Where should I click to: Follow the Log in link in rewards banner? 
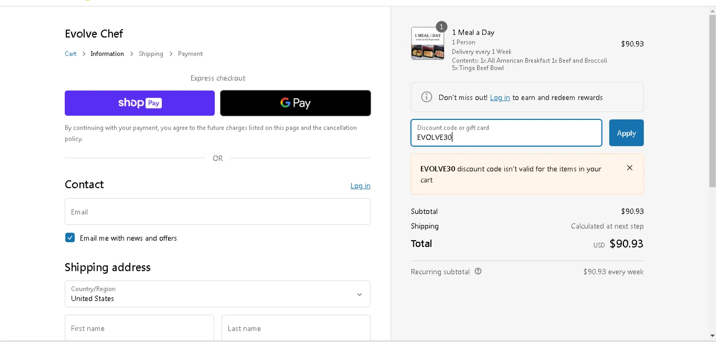click(x=500, y=97)
